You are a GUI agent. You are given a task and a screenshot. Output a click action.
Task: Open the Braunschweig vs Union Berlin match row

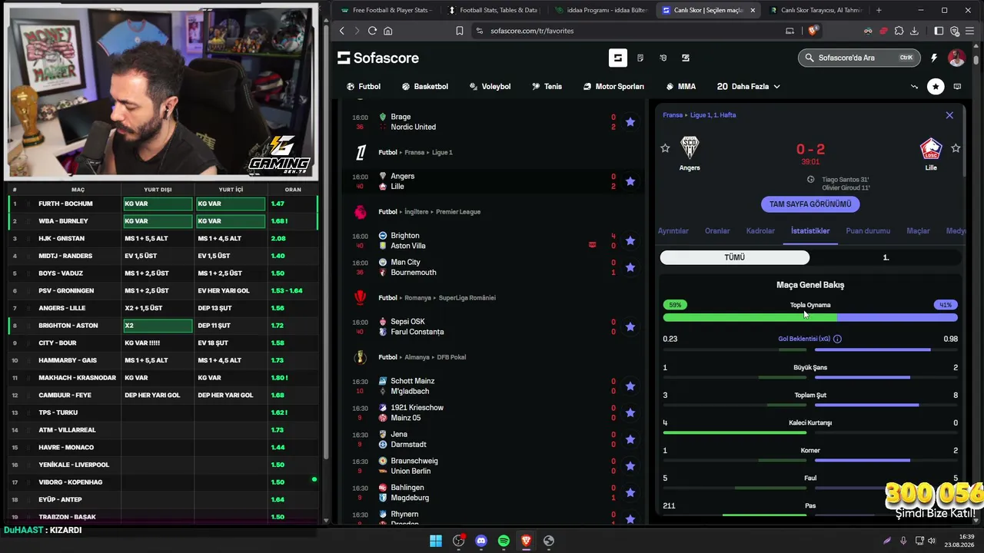pos(492,466)
